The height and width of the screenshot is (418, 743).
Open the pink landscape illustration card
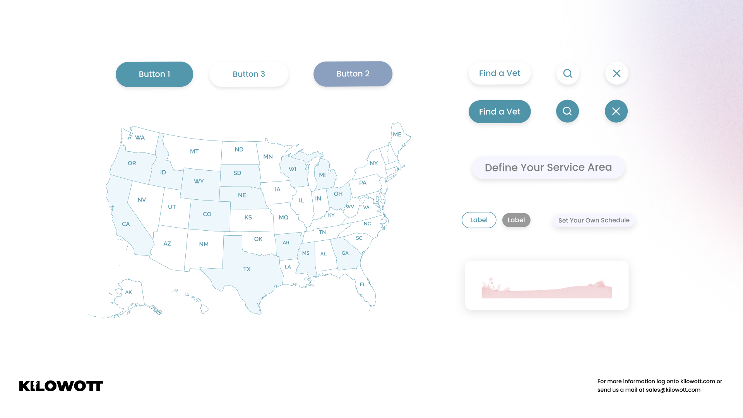coord(546,285)
